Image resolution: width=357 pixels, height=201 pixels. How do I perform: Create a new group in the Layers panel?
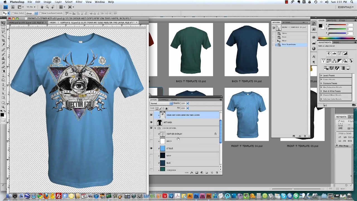click(x=207, y=173)
